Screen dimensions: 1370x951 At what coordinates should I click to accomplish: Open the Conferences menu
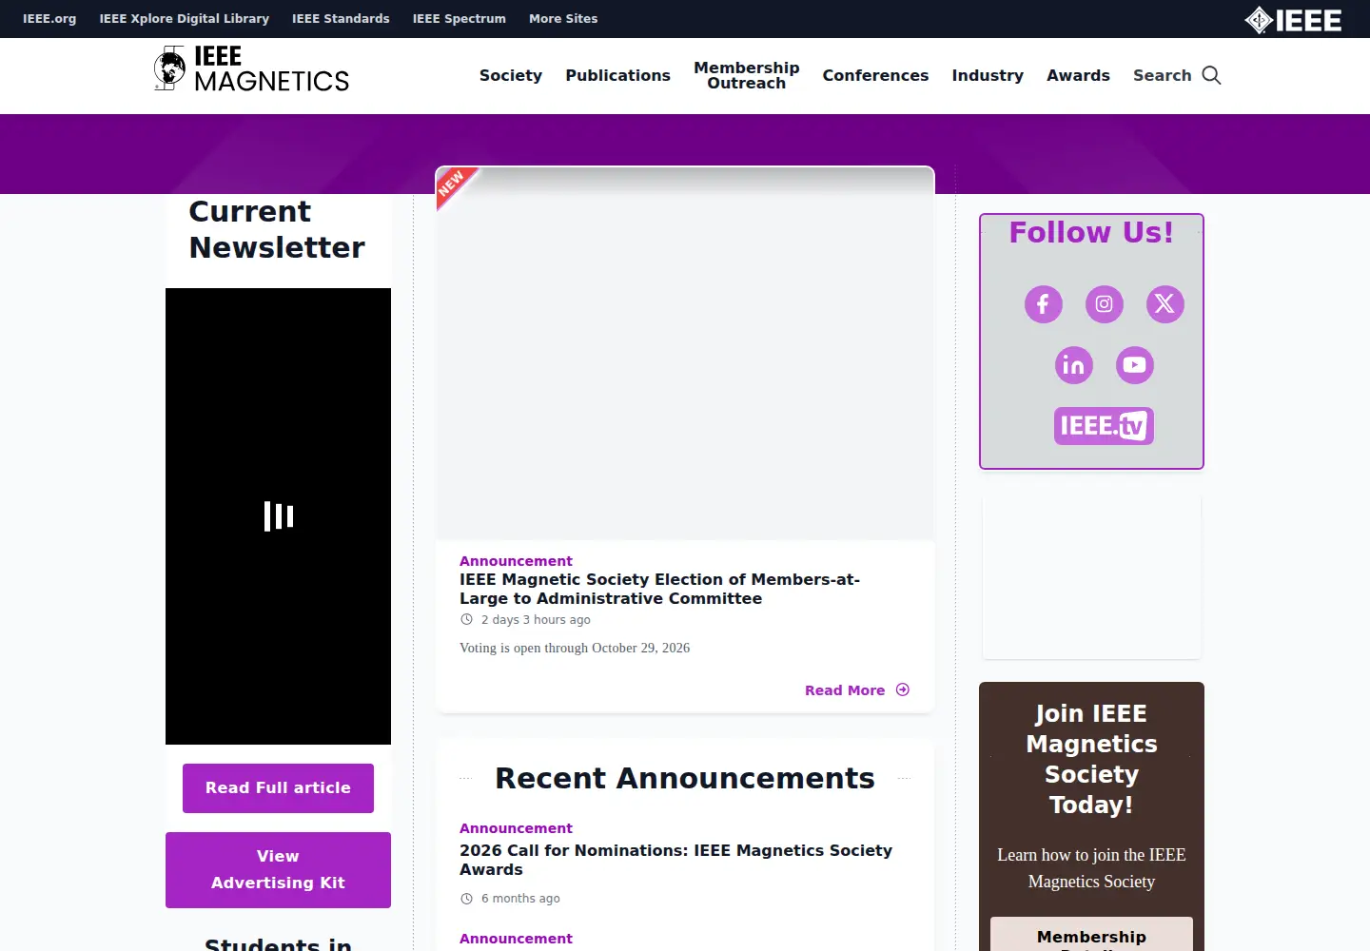click(875, 75)
